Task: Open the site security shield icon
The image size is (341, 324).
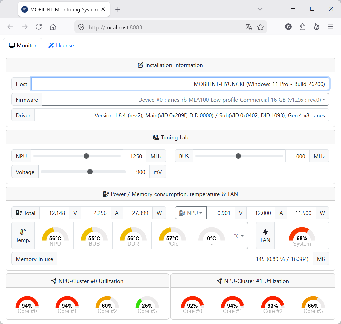Action: 81,27
